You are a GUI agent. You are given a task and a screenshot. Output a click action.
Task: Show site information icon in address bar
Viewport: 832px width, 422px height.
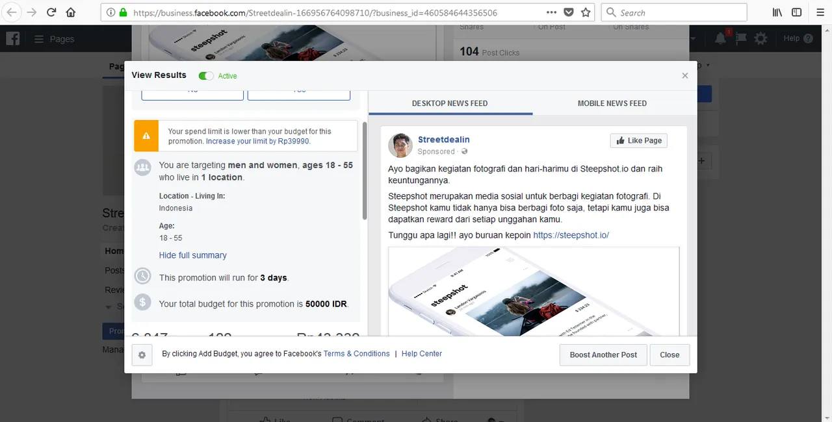pyautogui.click(x=110, y=12)
